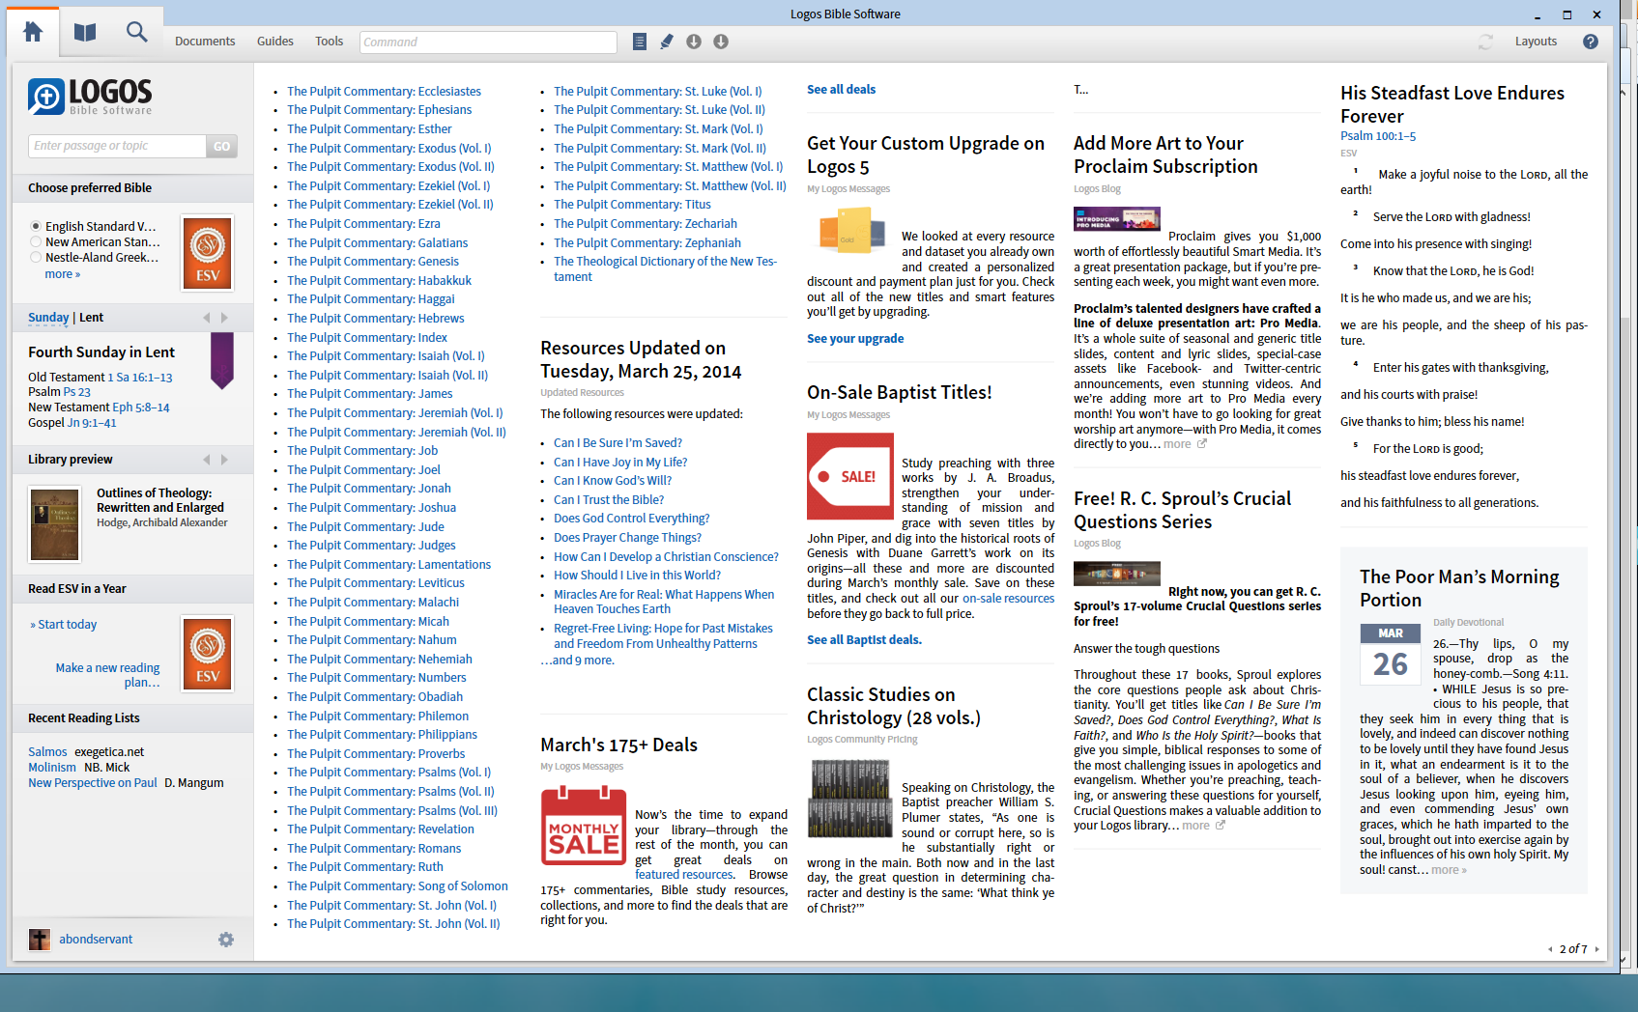Open Theological Dictionary of the New Testament
Viewport: 1638px width, 1012px height.
coord(665,269)
